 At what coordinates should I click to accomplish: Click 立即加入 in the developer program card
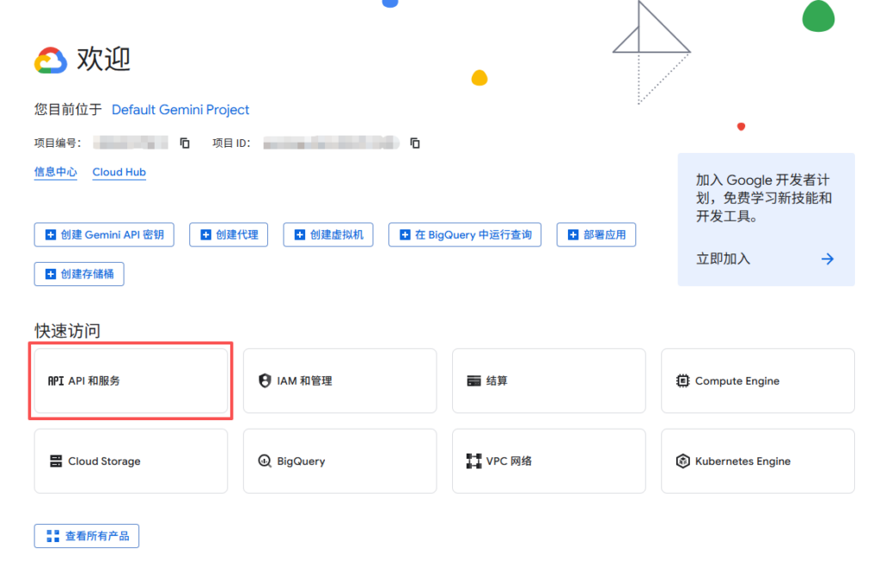point(723,259)
